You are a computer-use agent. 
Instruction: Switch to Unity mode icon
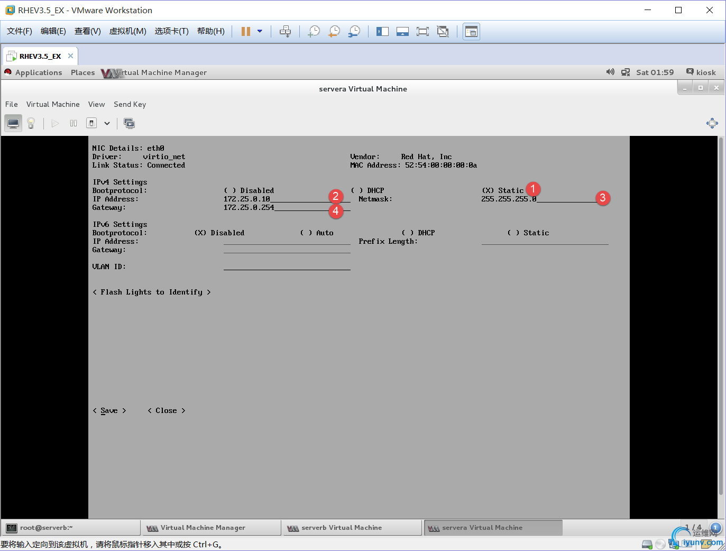tap(443, 31)
